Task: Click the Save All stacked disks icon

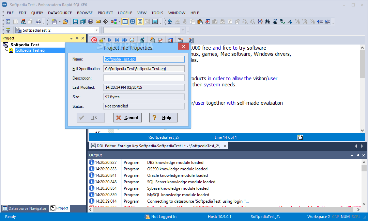Action: [83, 22]
